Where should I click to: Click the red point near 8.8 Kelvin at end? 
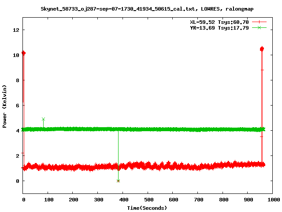tap(262, 70)
